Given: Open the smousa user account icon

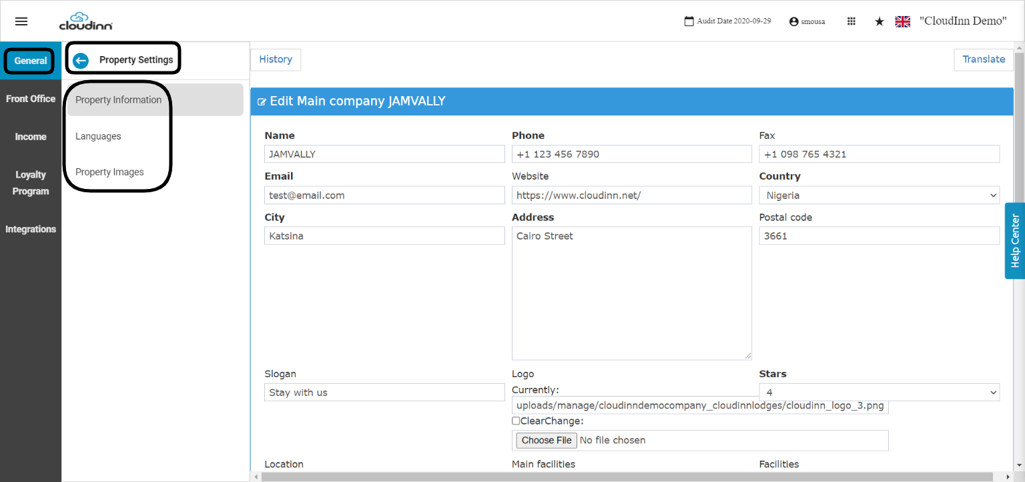Looking at the screenshot, I should pos(793,21).
